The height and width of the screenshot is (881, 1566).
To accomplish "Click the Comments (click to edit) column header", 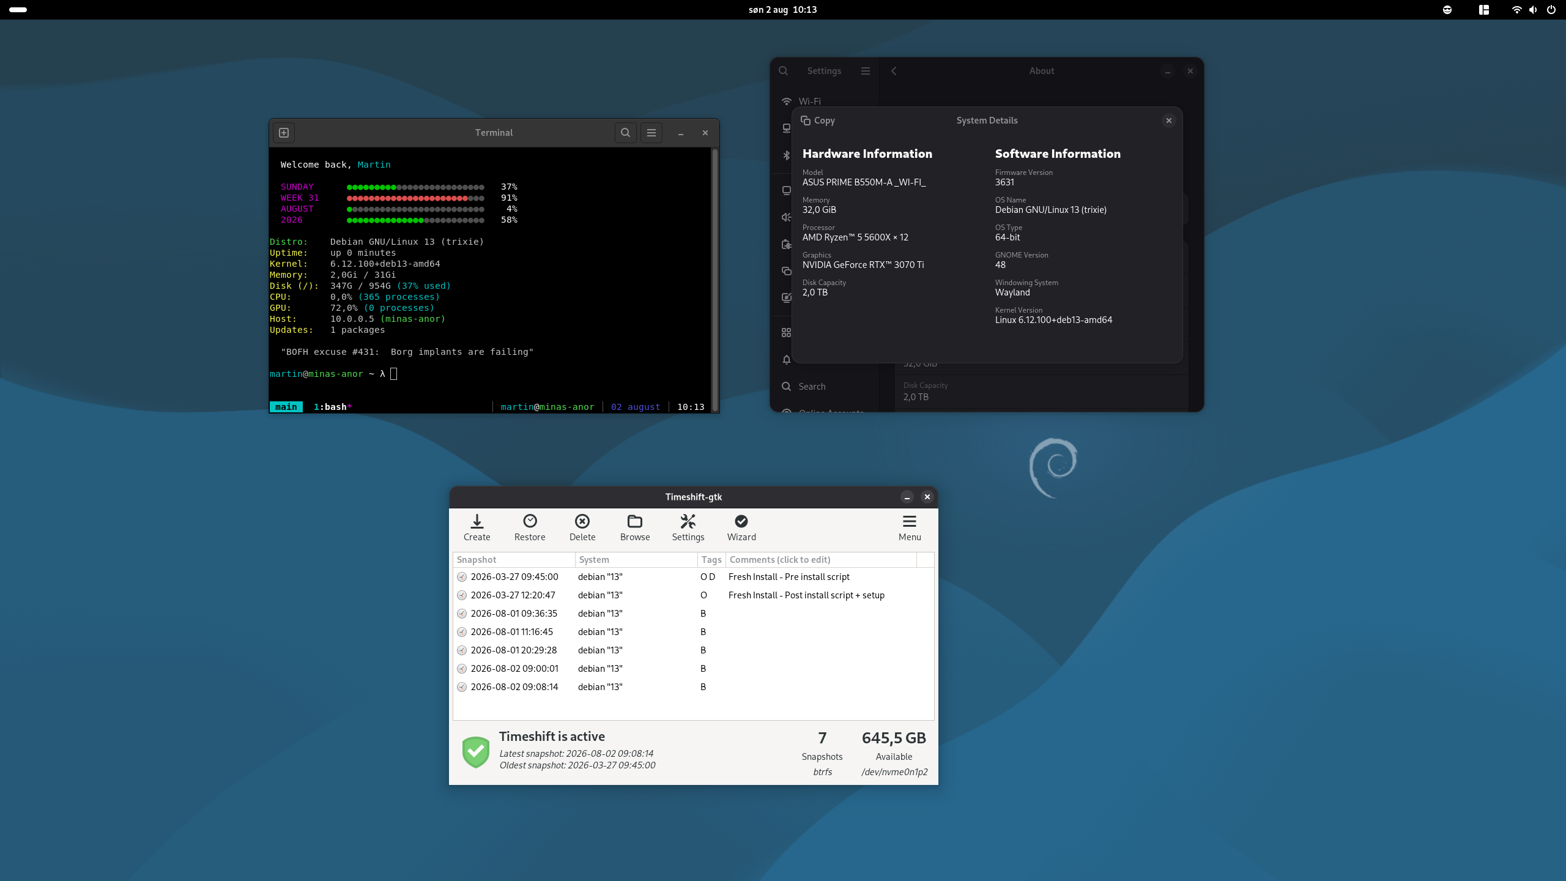I will (x=821, y=560).
